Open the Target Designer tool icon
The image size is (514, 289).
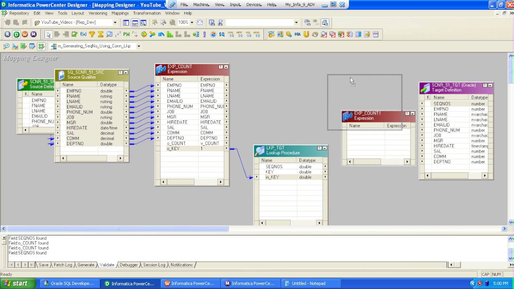[x=15, y=46]
